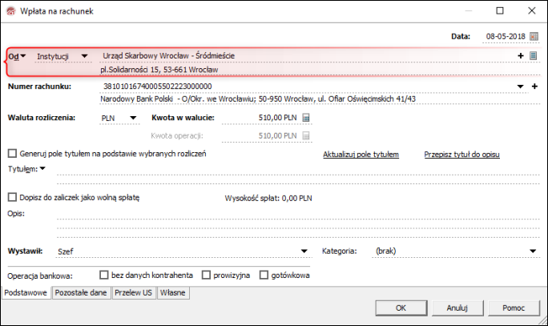This screenshot has height=326, width=548.
Task: Toggle the prowizyjna checkbox
Action: pyautogui.click(x=207, y=275)
